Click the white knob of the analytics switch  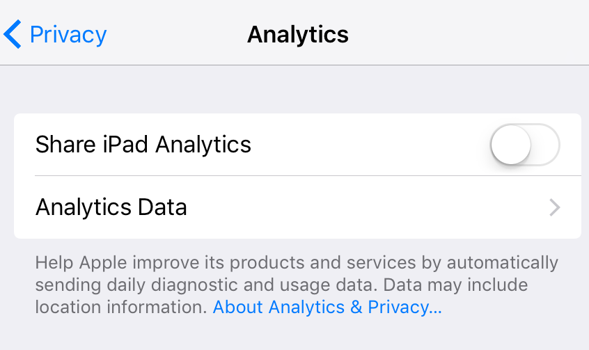coord(510,145)
